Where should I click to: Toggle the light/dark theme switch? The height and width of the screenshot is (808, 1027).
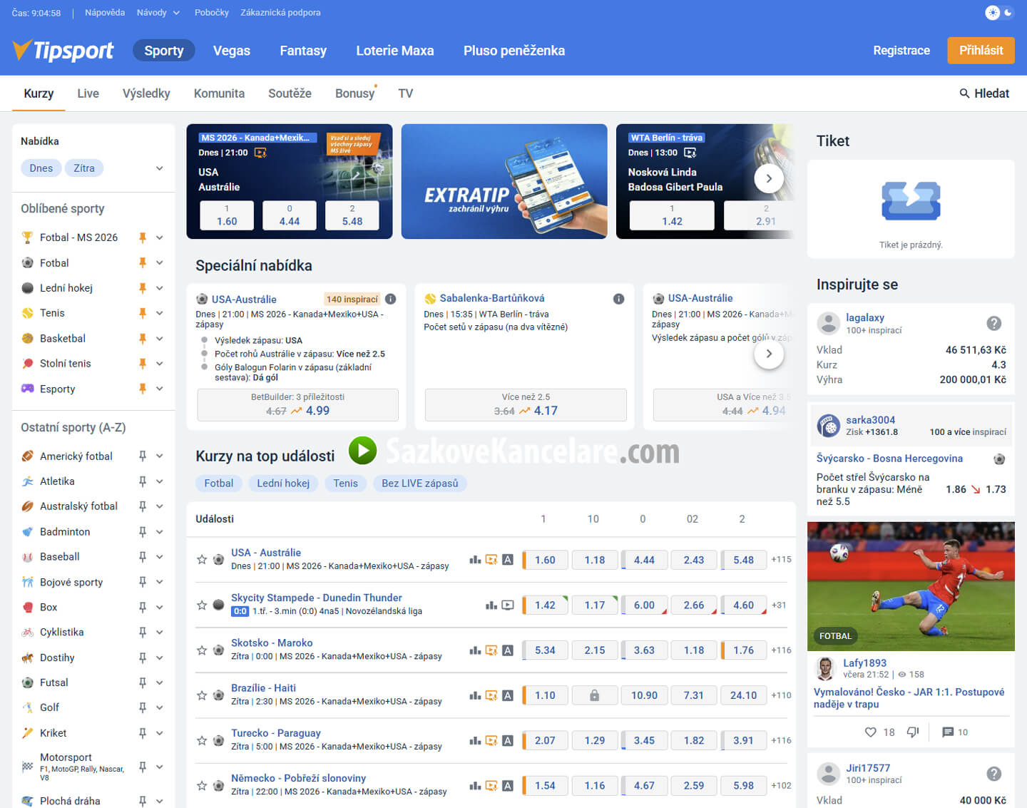(x=999, y=13)
